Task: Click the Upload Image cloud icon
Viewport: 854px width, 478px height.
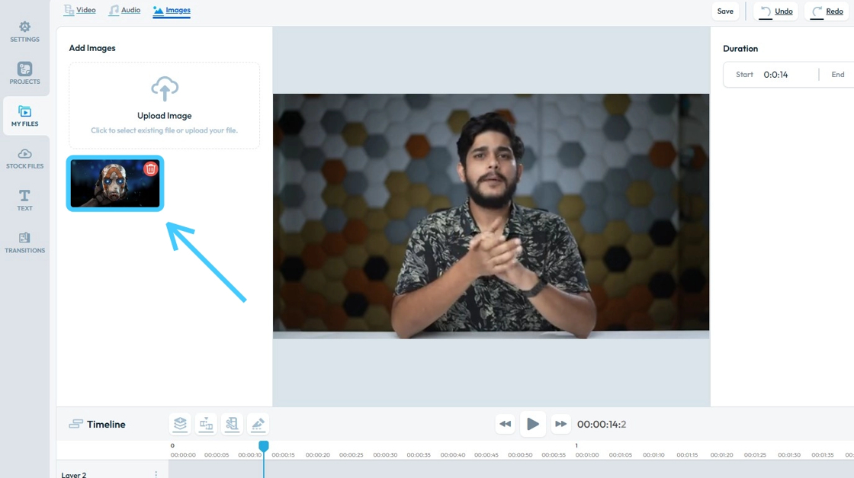Action: click(x=165, y=88)
